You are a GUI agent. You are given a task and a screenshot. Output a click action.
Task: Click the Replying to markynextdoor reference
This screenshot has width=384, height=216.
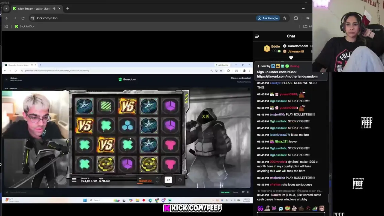point(289,191)
